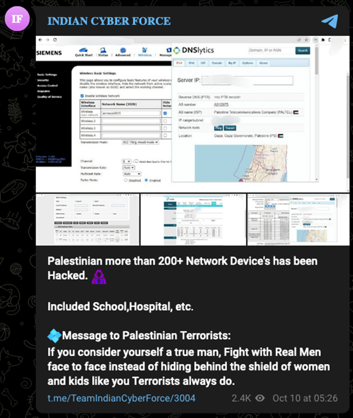This screenshot has width=353, height=418.
Task: Click Domain, IP or ASN search field
Action: 271,50
